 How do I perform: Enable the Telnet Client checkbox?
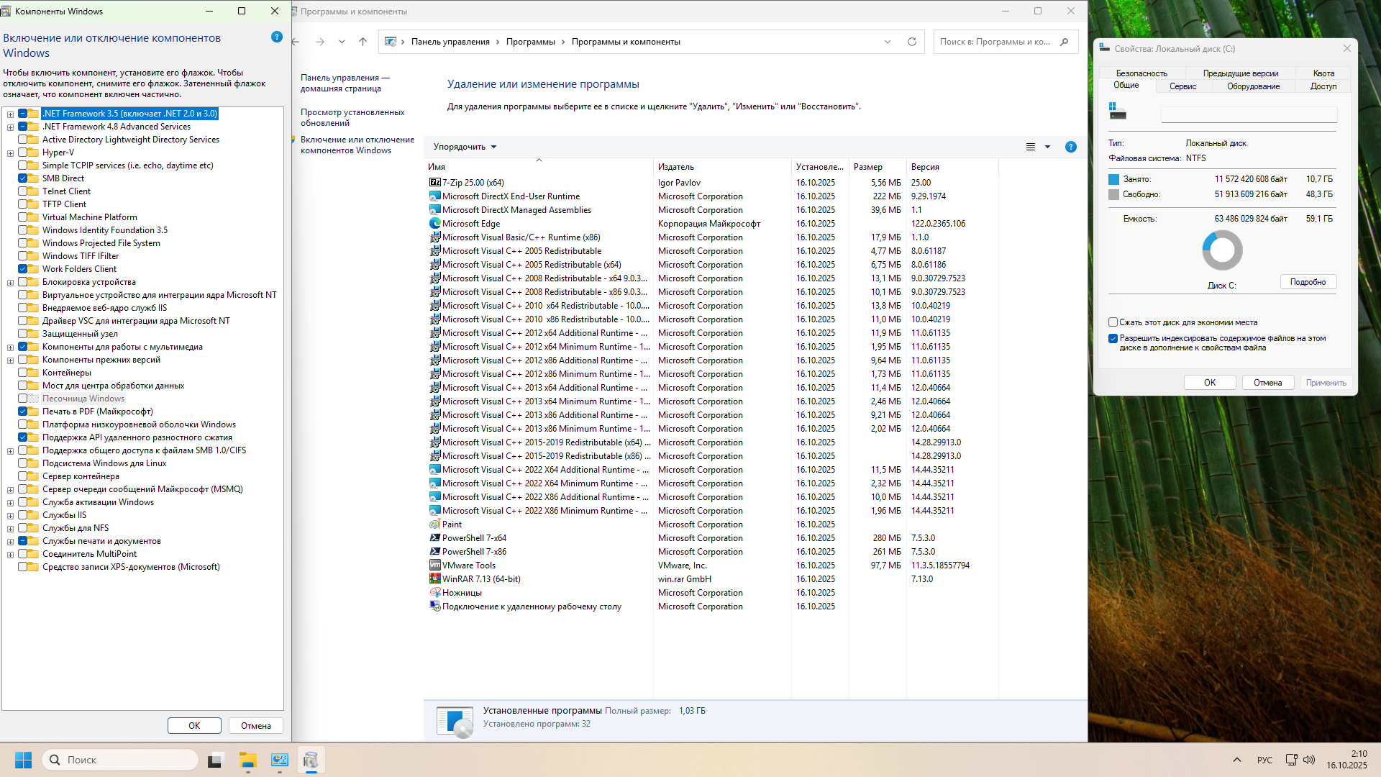pos(23,191)
